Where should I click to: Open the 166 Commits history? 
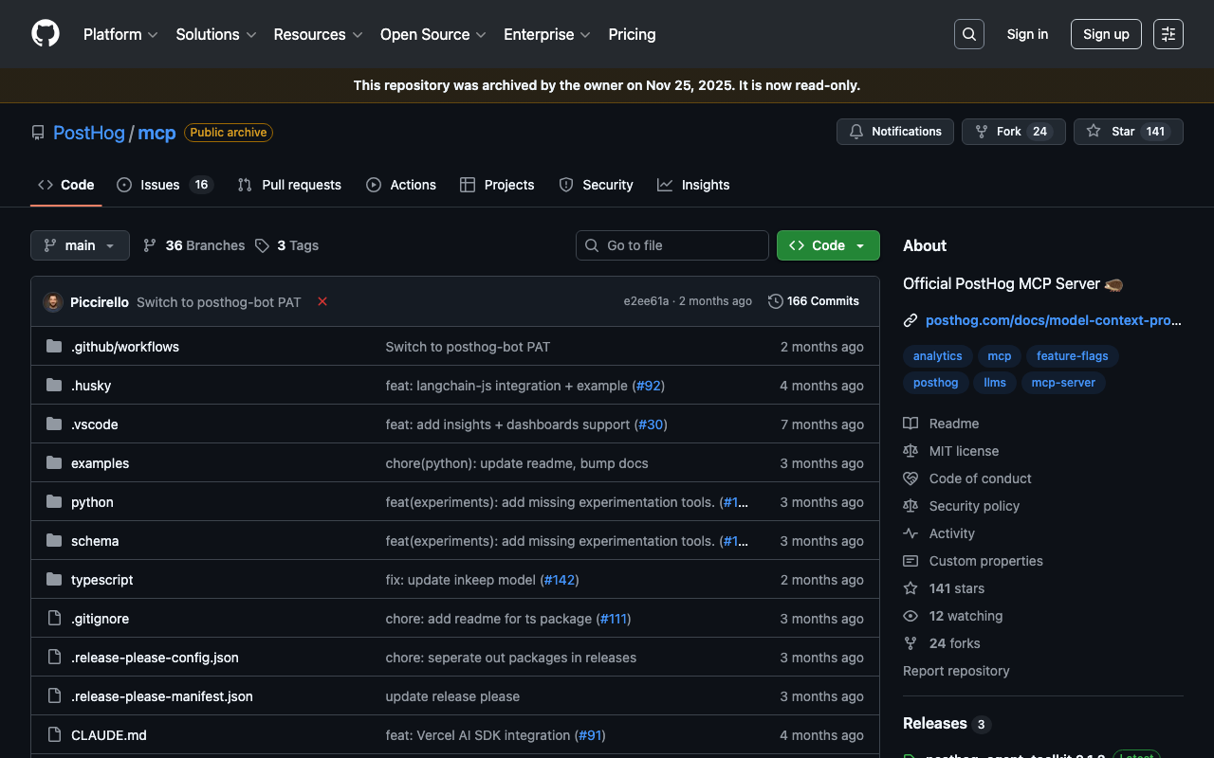pyautogui.click(x=813, y=301)
